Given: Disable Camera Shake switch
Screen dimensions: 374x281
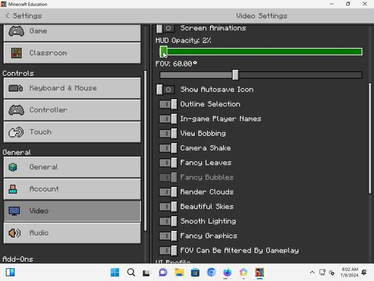Looking at the screenshot, I should pos(168,148).
